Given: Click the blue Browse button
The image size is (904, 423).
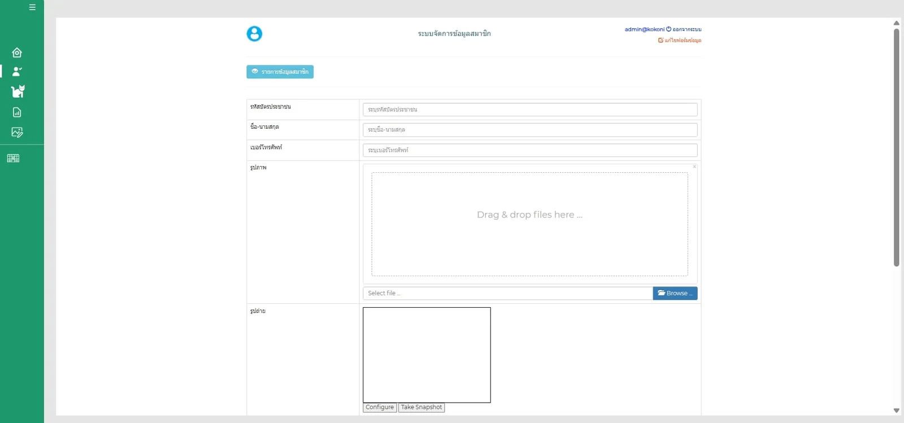Looking at the screenshot, I should point(675,293).
